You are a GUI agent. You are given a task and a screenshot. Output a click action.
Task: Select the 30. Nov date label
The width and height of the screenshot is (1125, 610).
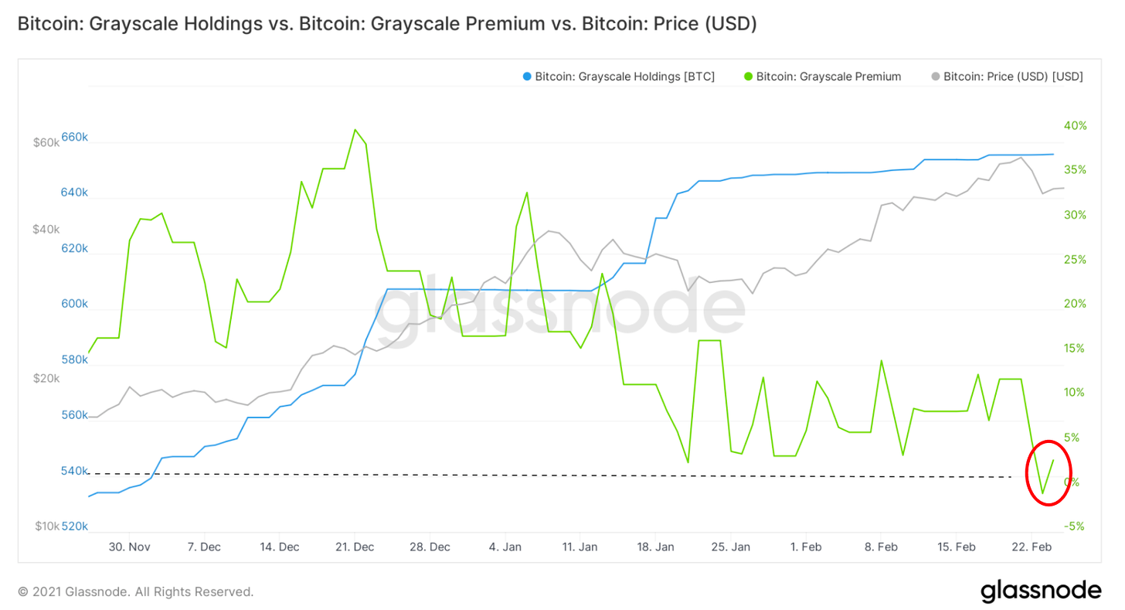coord(128,547)
